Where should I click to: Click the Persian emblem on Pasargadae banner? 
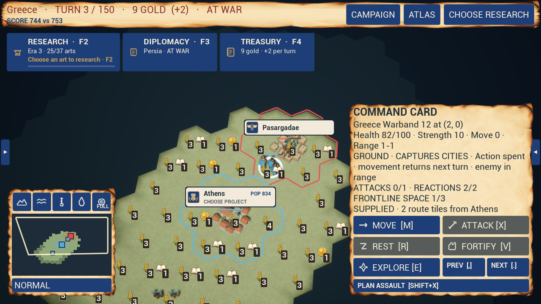[252, 128]
